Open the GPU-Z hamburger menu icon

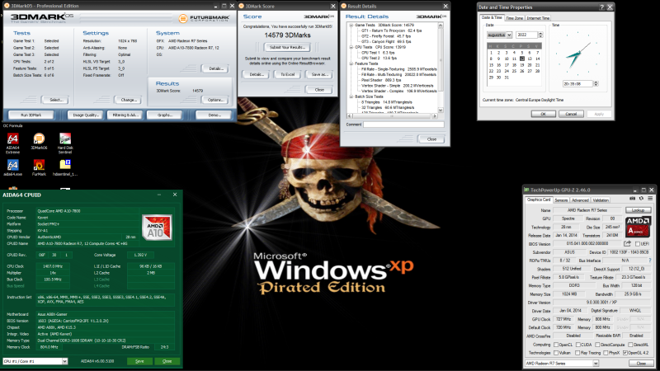(650, 199)
